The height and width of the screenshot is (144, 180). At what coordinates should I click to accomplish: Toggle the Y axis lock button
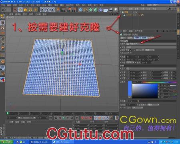[47, 10]
